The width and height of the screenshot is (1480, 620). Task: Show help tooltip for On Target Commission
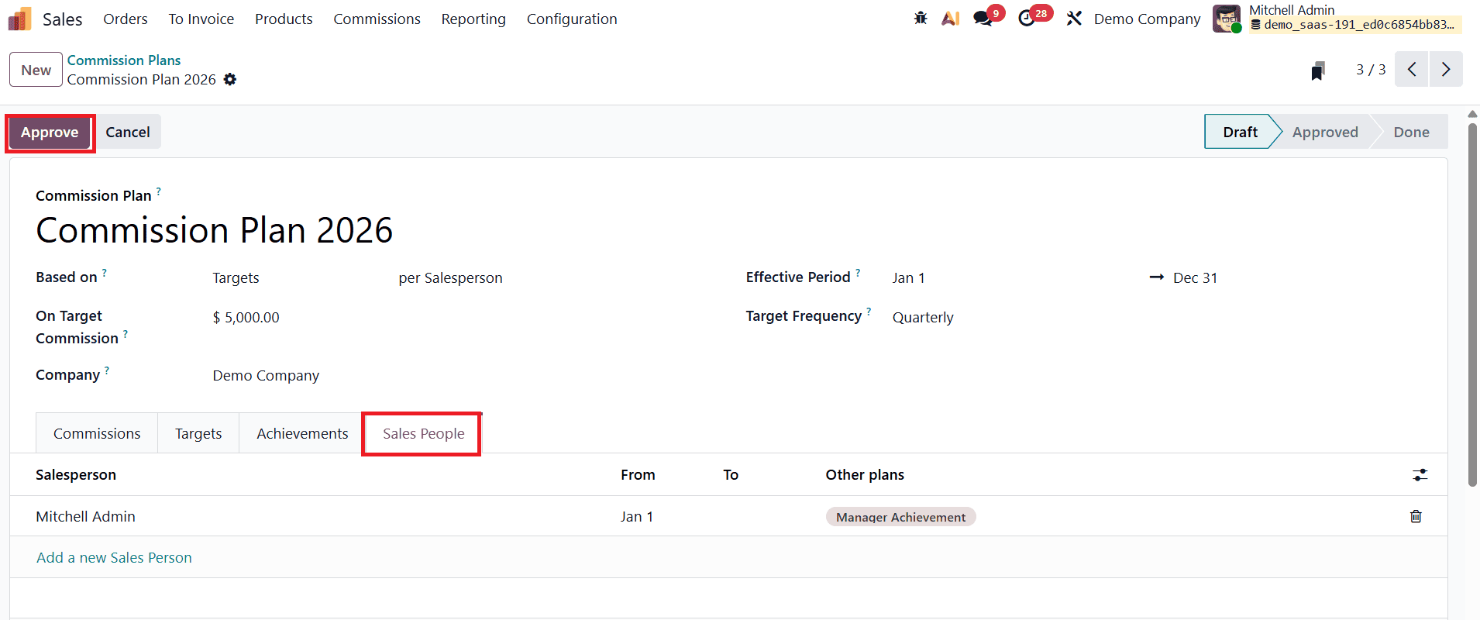[126, 333]
